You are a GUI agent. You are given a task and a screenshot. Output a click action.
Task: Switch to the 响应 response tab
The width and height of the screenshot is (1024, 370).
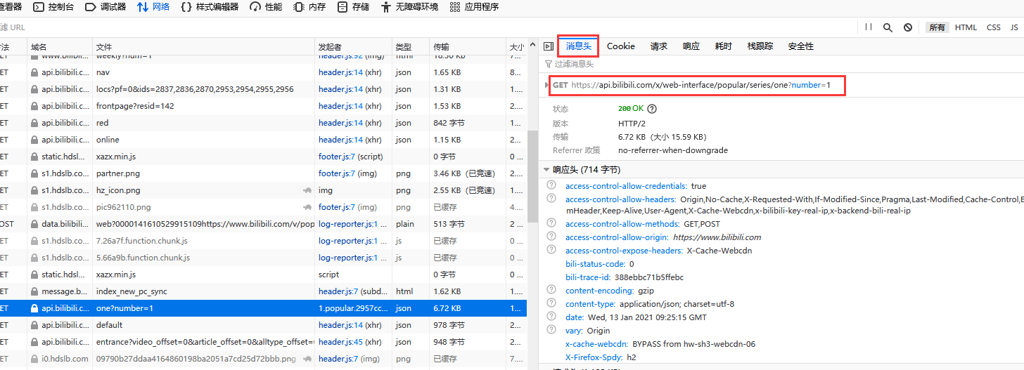[x=691, y=46]
